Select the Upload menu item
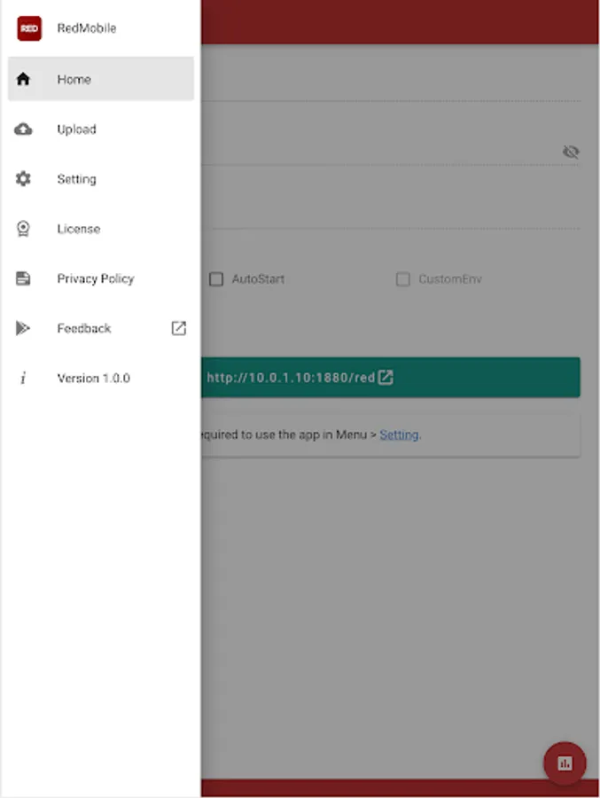 101,129
